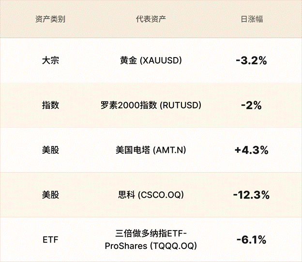Click the -3.2% daily change value
This screenshot has height=262, width=302.
point(252,61)
